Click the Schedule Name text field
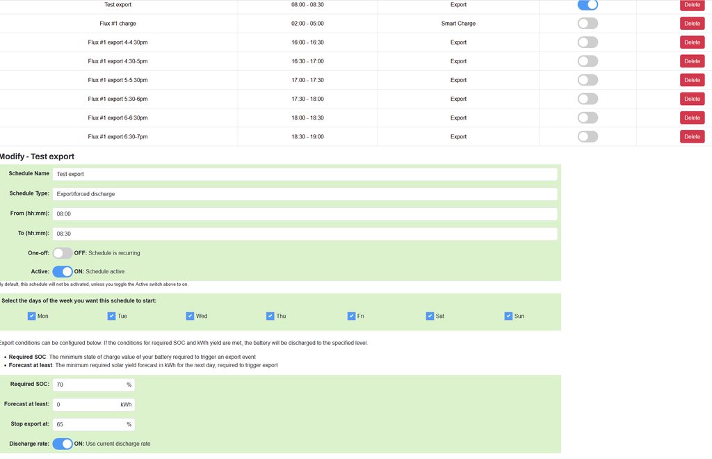Viewport: 712px width, 459px height. (x=305, y=174)
